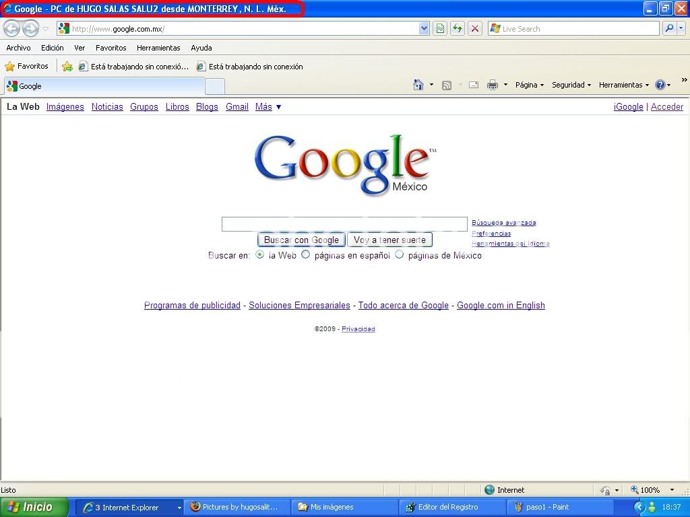Viewport: 690px width, 517px height.
Task: Open the Google.com in English link
Action: click(x=501, y=306)
